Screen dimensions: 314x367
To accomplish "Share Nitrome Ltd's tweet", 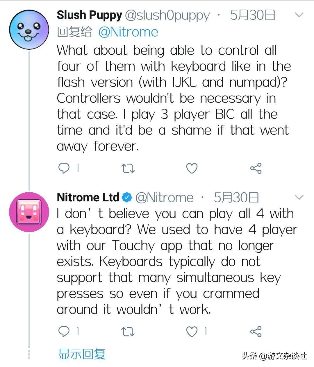I will coord(256,331).
